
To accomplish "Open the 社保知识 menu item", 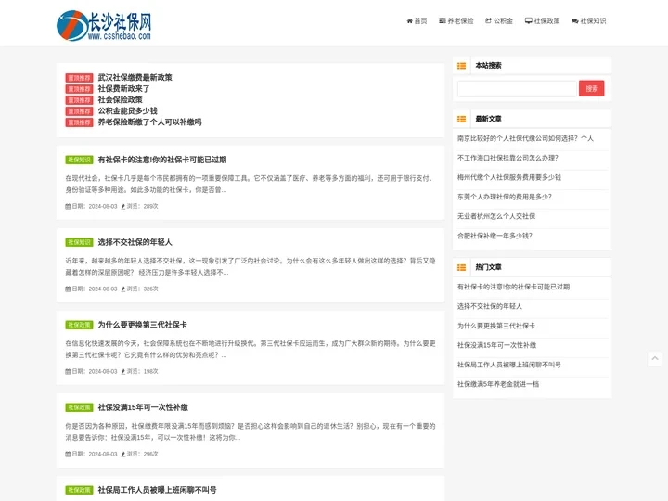I will pyautogui.click(x=589, y=20).
